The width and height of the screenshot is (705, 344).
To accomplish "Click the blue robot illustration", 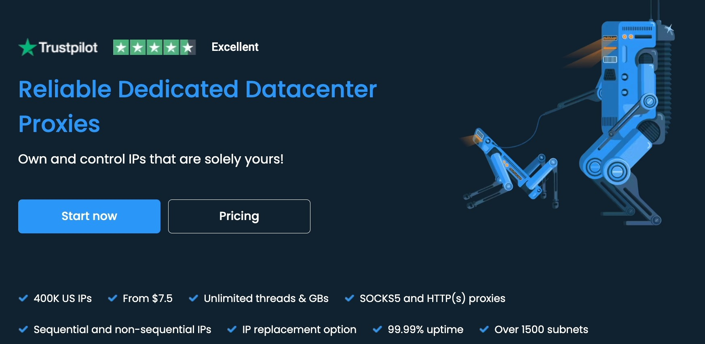I will click(627, 121).
